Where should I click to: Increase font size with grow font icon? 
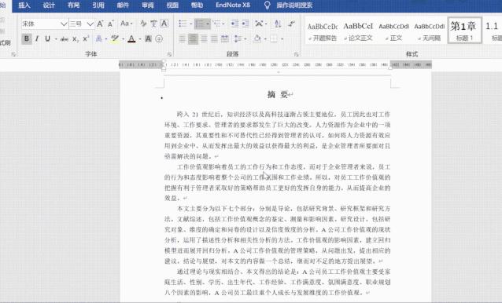click(100, 24)
